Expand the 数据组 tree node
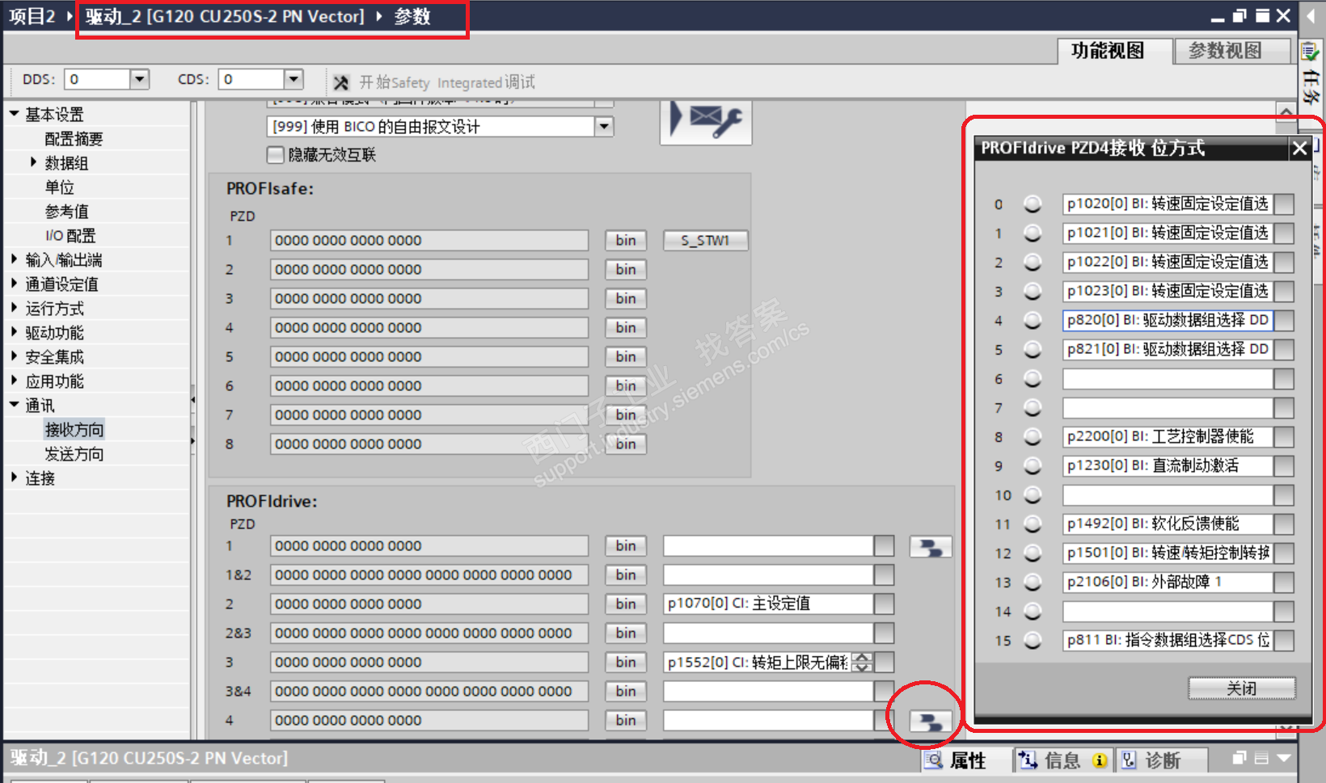The image size is (1326, 783). pos(33,162)
